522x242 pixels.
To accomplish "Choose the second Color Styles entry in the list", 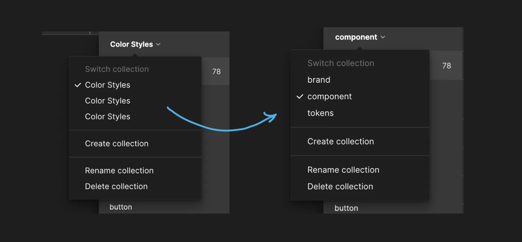I will [x=107, y=101].
